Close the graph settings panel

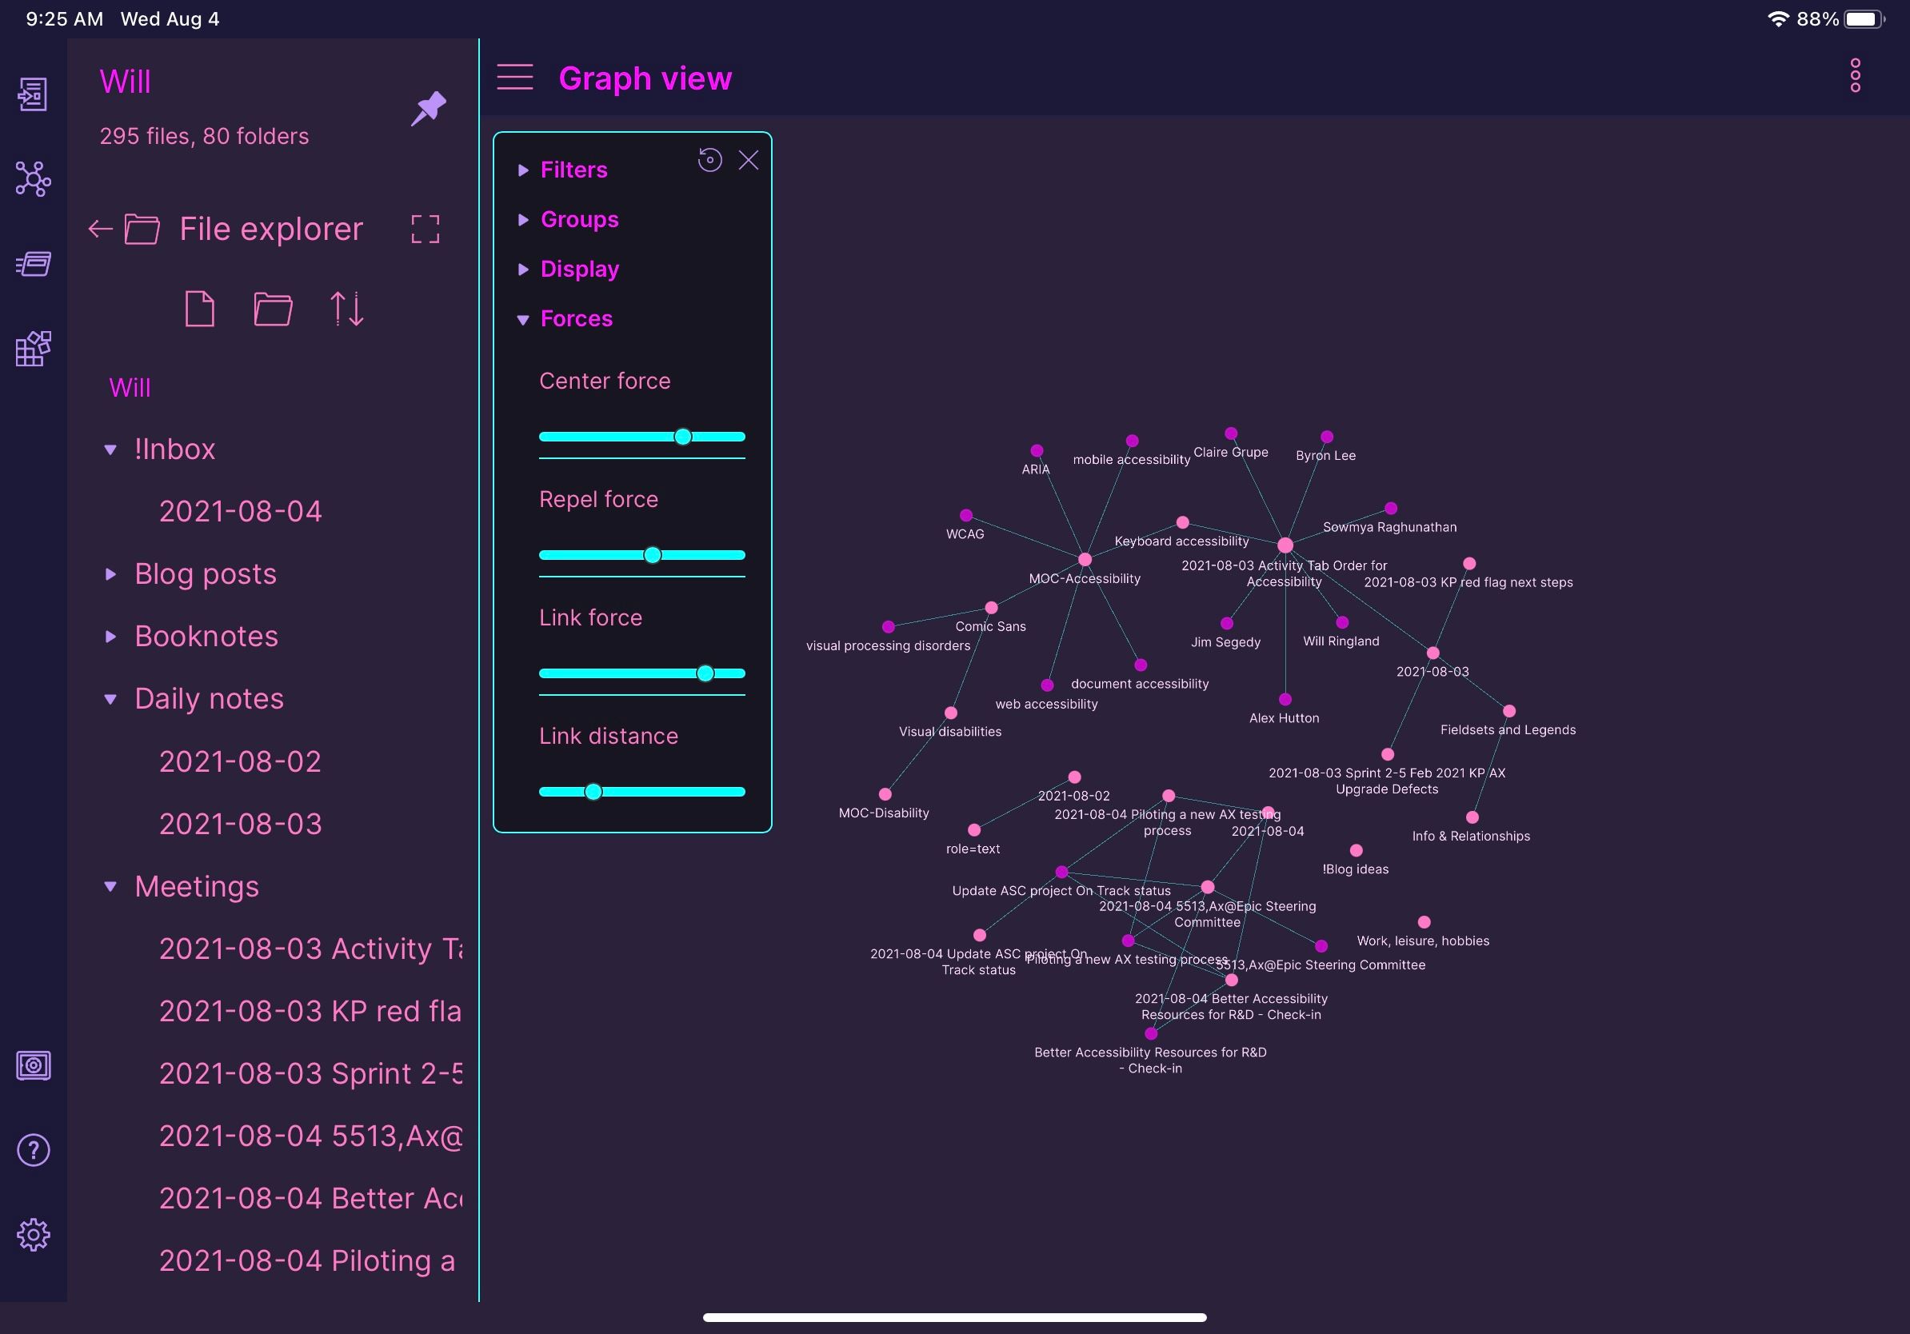tap(749, 160)
